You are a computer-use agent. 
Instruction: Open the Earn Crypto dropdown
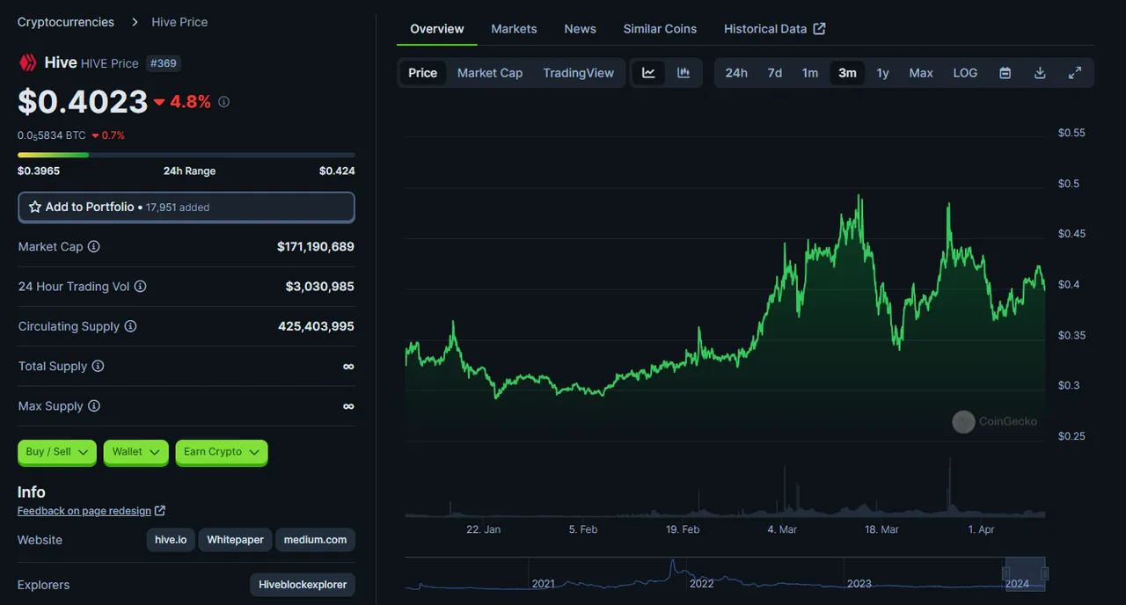221,452
